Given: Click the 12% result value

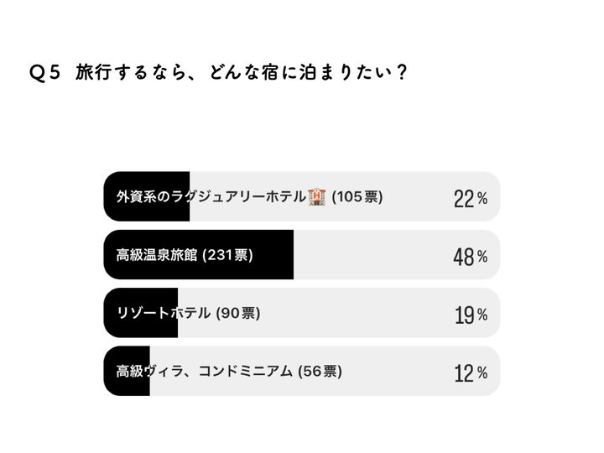Looking at the screenshot, I should (x=470, y=372).
